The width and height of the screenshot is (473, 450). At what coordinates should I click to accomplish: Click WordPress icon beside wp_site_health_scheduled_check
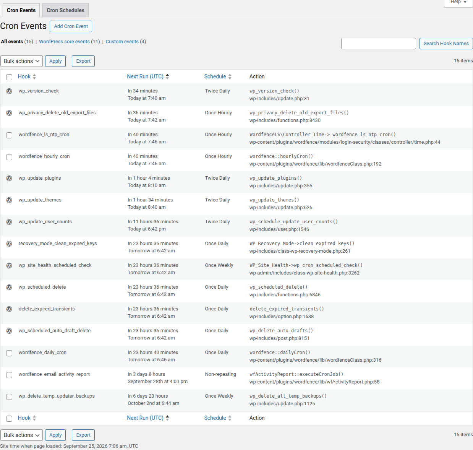click(9, 265)
